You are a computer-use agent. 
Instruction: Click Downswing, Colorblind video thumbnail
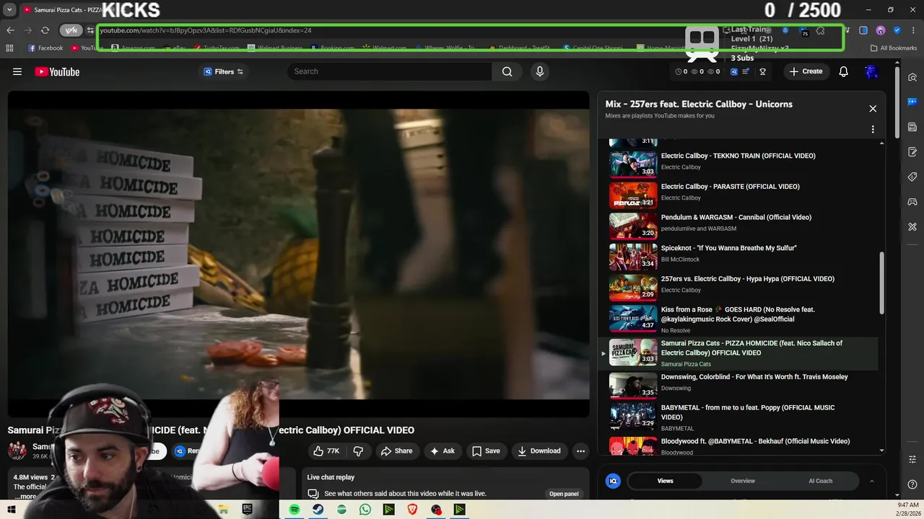click(x=633, y=385)
